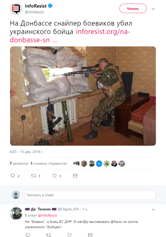Like the reply from @Olgino_IRA
166x237 pixels.
point(69,235)
